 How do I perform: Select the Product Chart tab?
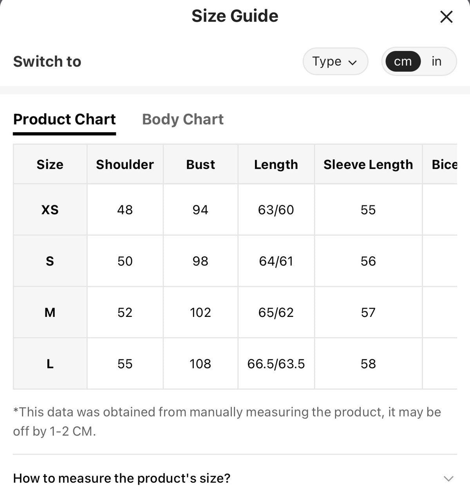click(64, 119)
